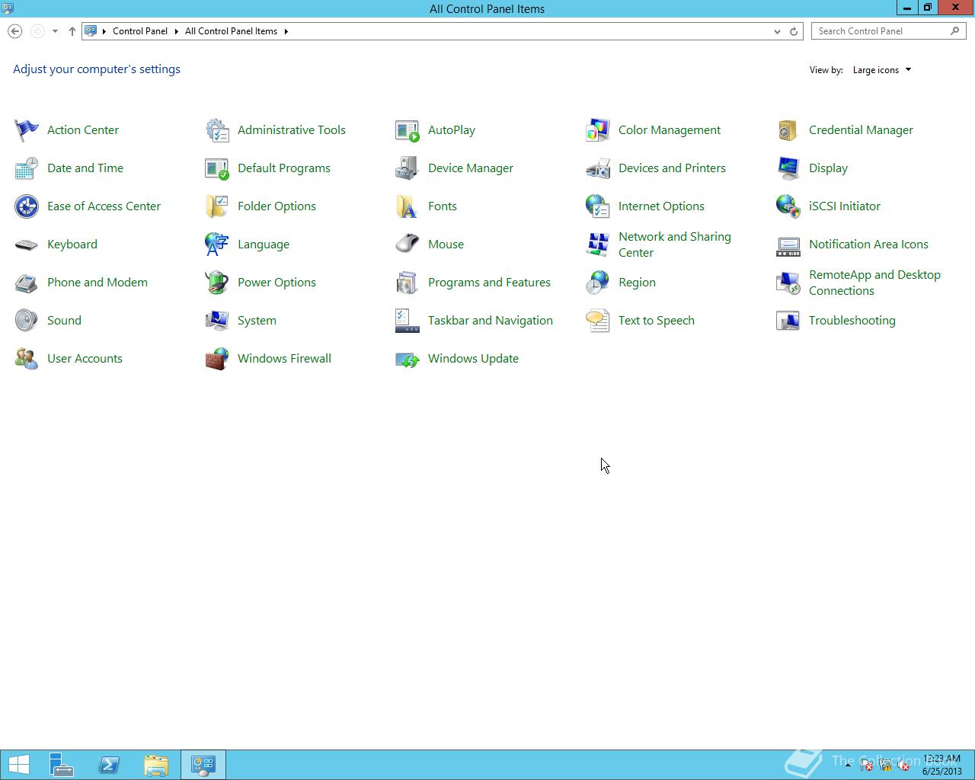Open the Keyboard icon

[x=27, y=245]
